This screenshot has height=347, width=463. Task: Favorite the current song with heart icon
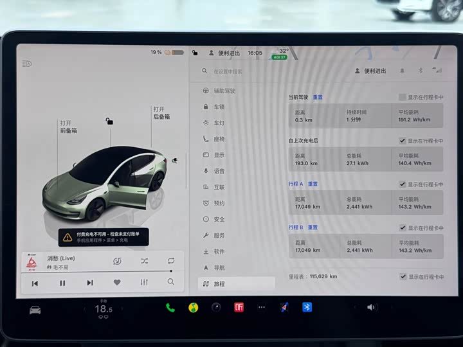pos(117,282)
